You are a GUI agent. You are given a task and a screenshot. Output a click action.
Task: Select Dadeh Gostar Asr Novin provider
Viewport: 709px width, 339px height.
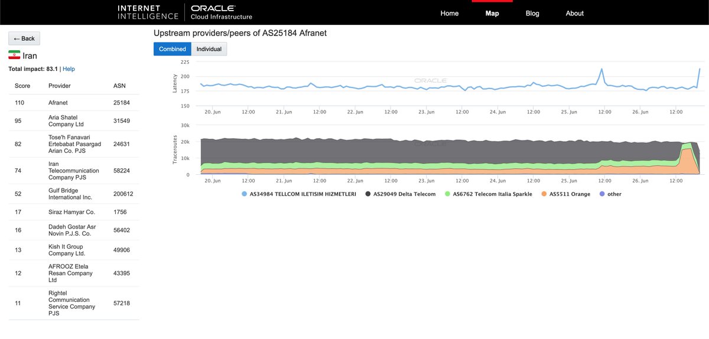coord(74,230)
